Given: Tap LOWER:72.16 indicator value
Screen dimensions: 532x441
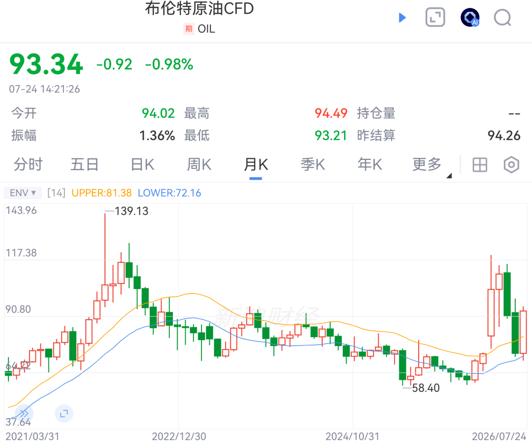Looking at the screenshot, I should pos(169,193).
